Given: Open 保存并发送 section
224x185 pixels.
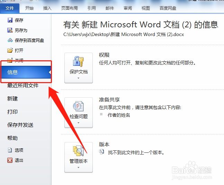Looking at the screenshot, I should (20, 125).
